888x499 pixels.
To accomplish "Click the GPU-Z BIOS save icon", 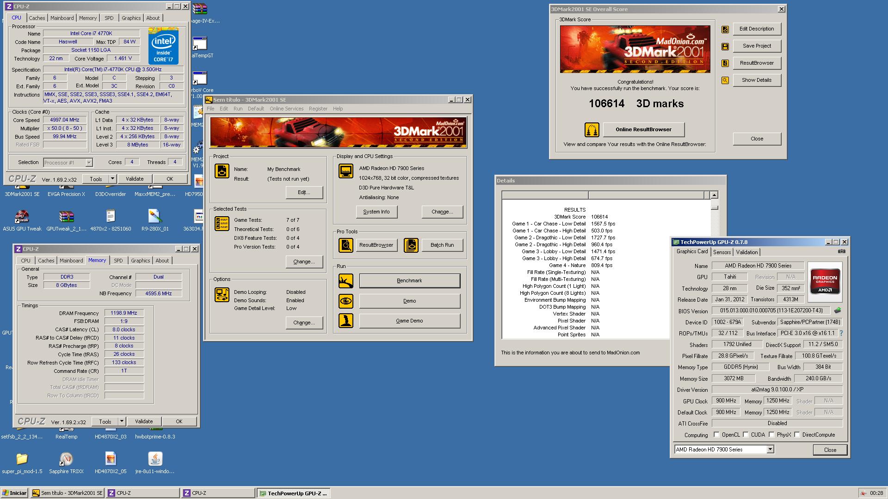I will (x=837, y=310).
